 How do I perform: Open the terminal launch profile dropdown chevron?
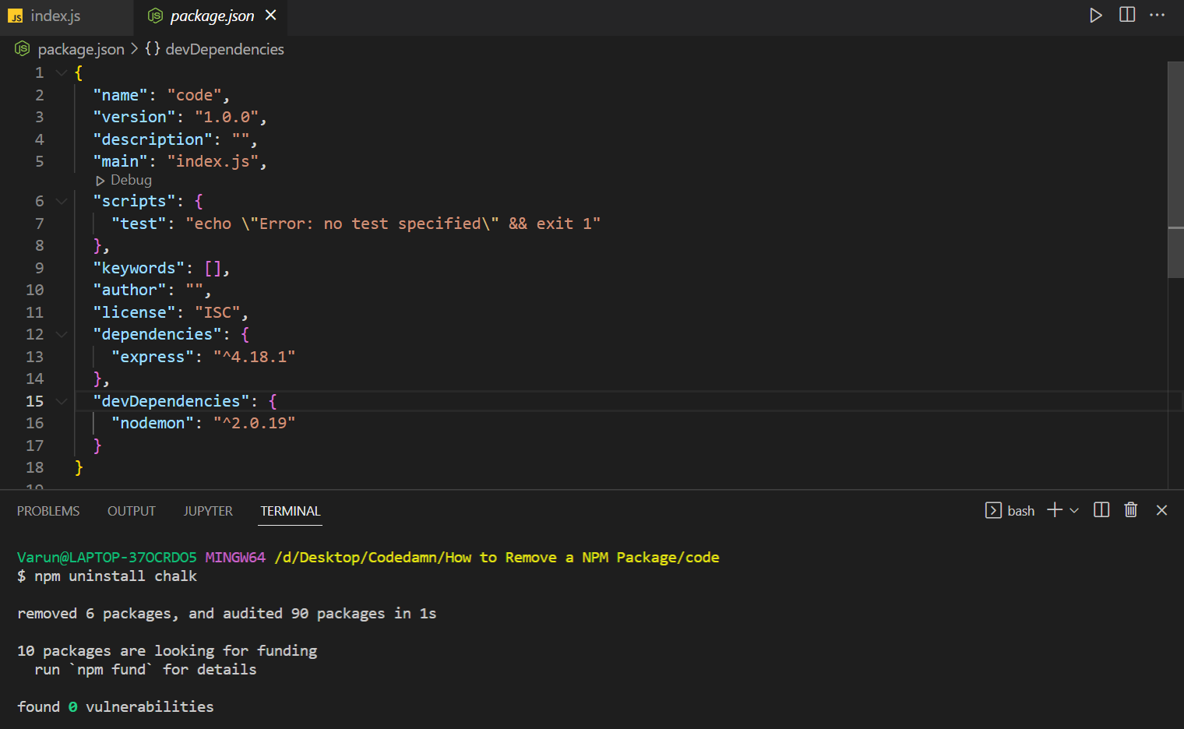1075,510
